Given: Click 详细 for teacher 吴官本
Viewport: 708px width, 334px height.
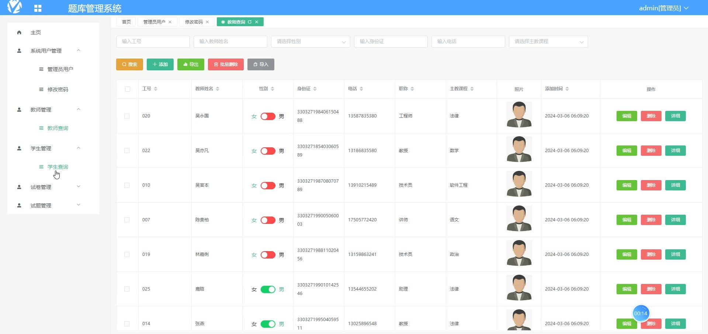Looking at the screenshot, I should point(675,185).
